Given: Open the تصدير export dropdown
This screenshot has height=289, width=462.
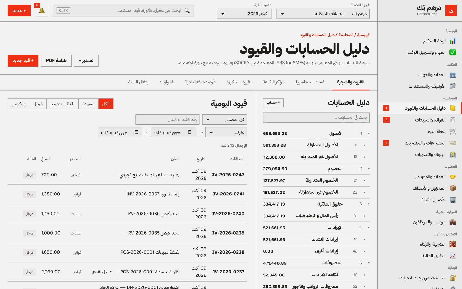Looking at the screenshot, I should coord(86,61).
